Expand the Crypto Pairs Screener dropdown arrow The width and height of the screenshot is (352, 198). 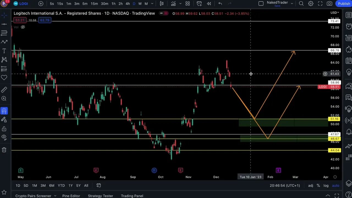tap(55, 196)
